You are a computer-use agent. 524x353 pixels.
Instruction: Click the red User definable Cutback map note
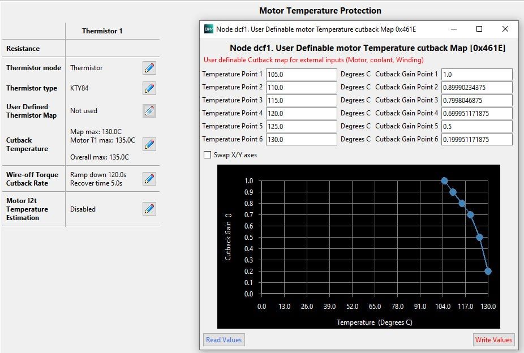(313, 60)
